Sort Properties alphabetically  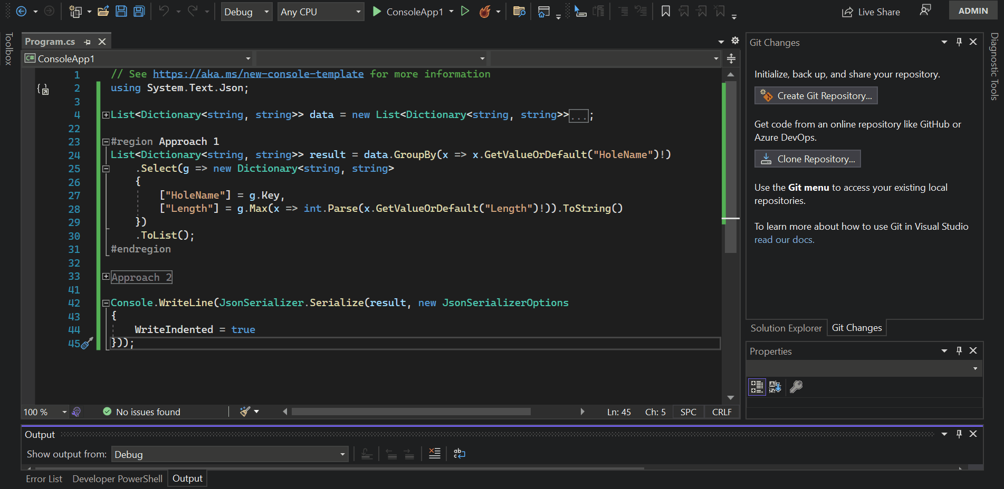point(776,386)
